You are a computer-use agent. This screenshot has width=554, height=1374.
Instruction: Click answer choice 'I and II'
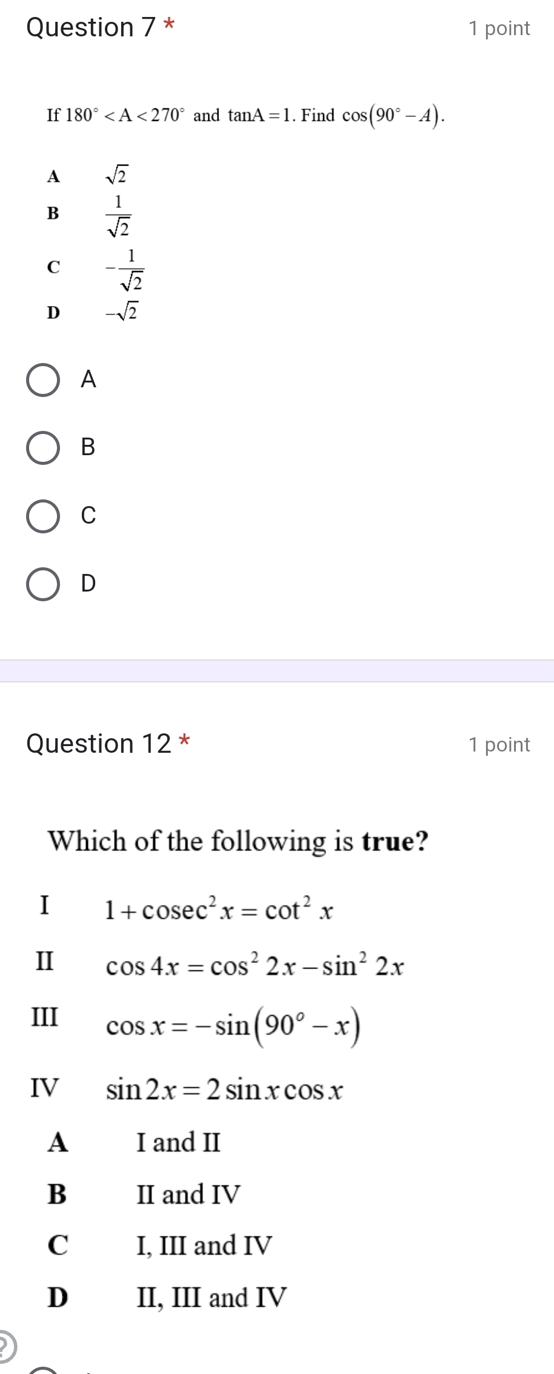176,1143
